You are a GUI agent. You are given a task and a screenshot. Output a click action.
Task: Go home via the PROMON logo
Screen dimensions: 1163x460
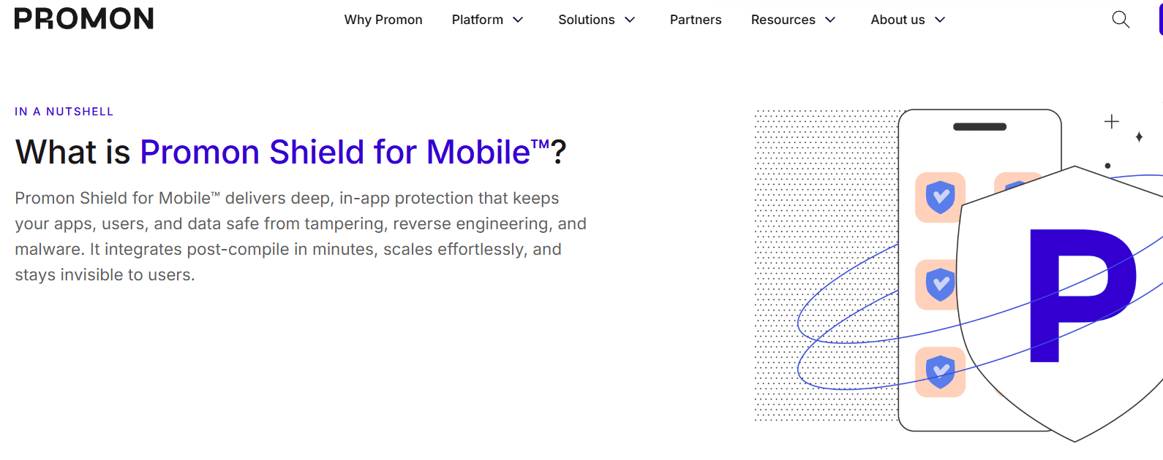click(84, 19)
